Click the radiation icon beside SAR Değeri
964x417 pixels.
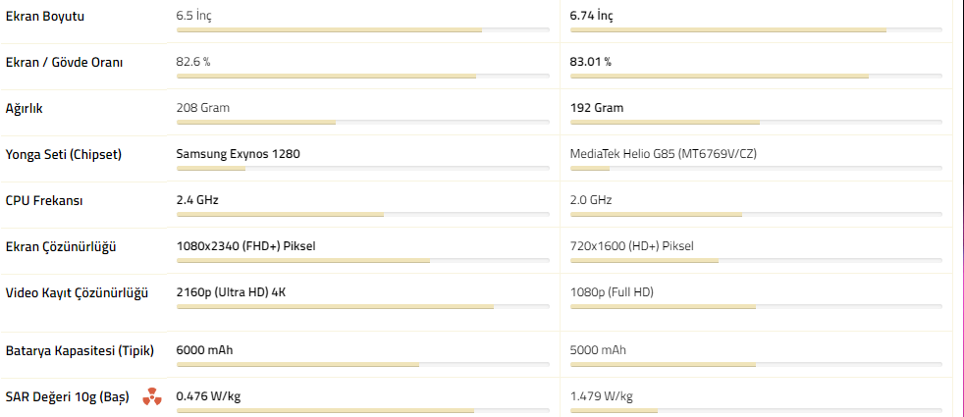pos(150,396)
